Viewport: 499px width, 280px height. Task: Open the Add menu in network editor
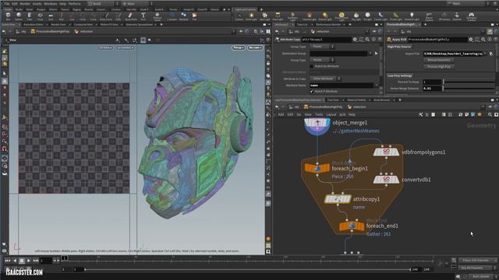click(281, 114)
